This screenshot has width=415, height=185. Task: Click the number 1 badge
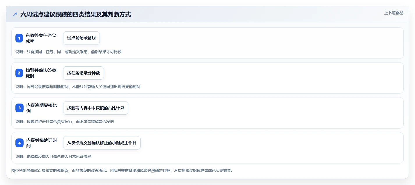coord(19,38)
